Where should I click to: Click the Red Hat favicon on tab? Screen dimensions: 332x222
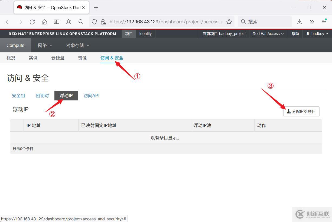(x=19, y=7)
